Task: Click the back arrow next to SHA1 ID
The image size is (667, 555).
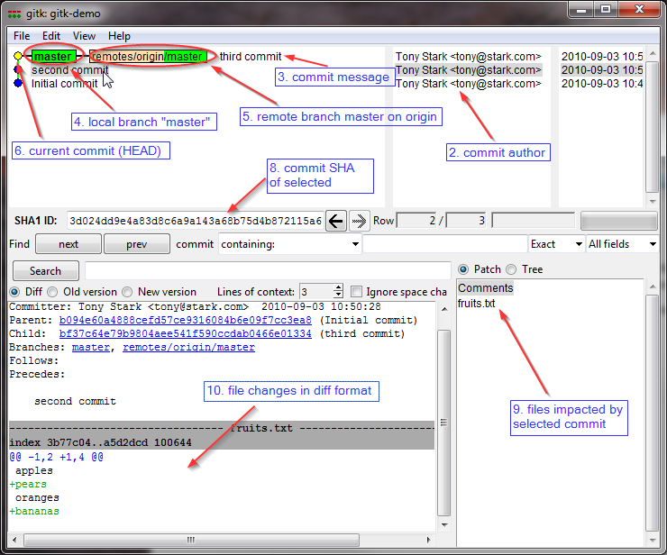Action: pyautogui.click(x=335, y=221)
